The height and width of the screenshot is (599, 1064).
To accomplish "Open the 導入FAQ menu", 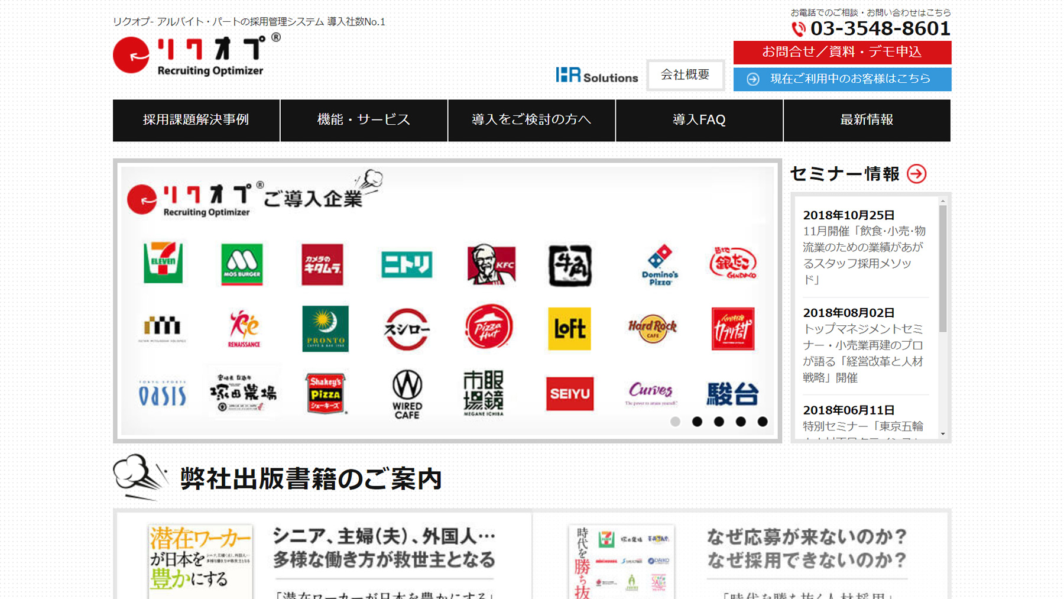I will pos(699,120).
